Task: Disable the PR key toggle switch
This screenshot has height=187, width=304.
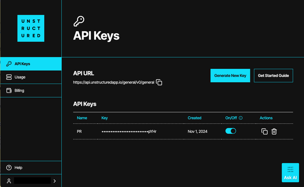Action: (x=231, y=131)
